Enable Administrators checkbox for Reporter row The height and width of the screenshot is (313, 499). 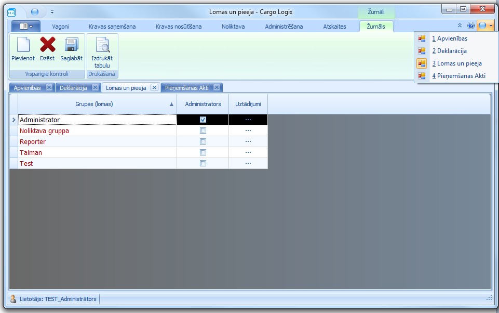coord(203,141)
